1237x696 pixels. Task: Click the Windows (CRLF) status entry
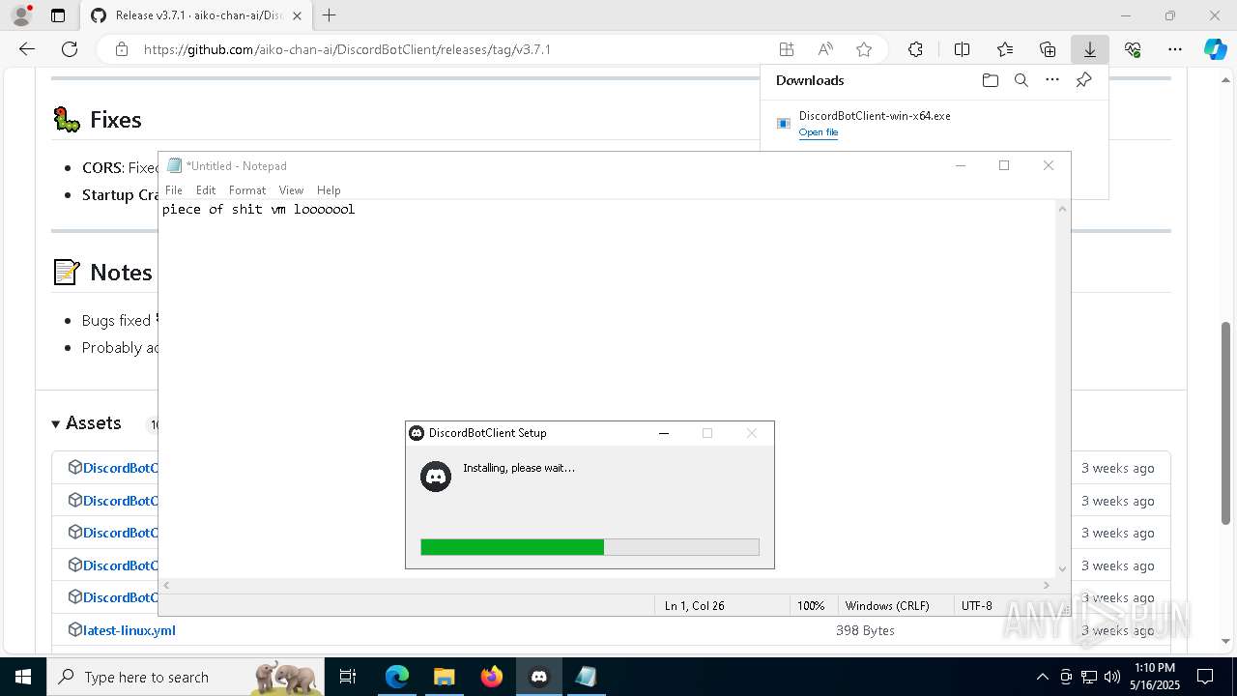(887, 606)
